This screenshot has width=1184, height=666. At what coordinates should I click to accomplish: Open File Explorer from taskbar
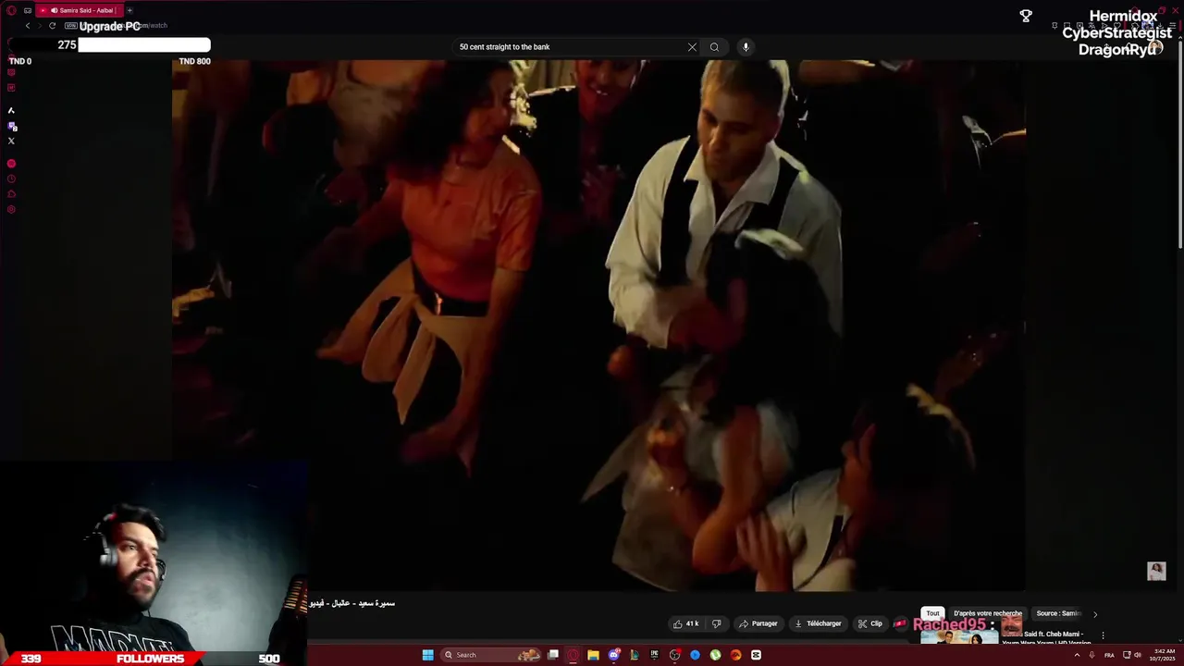[593, 655]
